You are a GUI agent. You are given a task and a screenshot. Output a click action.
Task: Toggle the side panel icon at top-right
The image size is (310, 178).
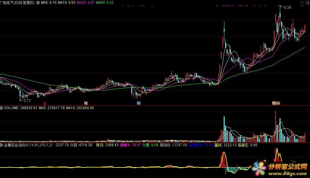pos(307,3)
